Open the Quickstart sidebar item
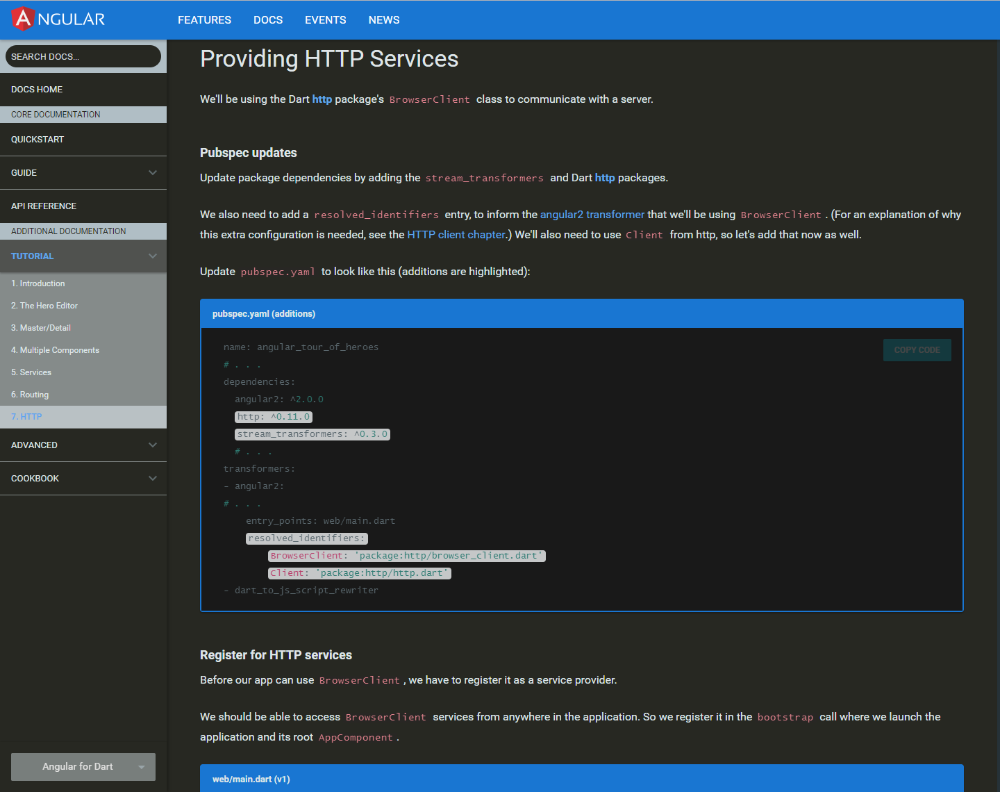The width and height of the screenshot is (1000, 792). tap(37, 140)
